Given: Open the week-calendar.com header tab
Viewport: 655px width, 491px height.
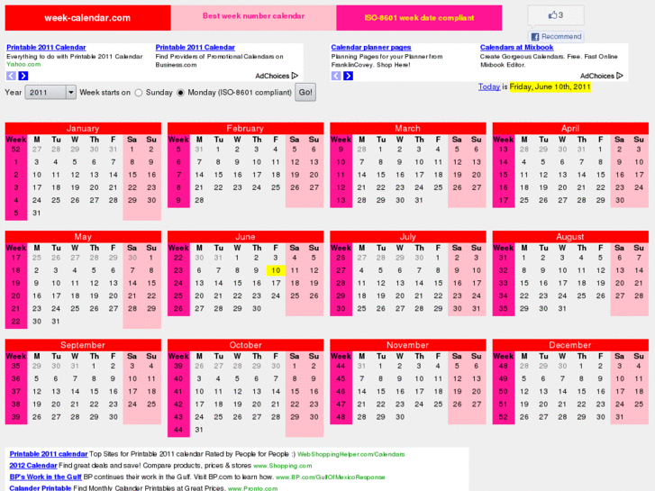Looking at the screenshot, I should 87,17.
